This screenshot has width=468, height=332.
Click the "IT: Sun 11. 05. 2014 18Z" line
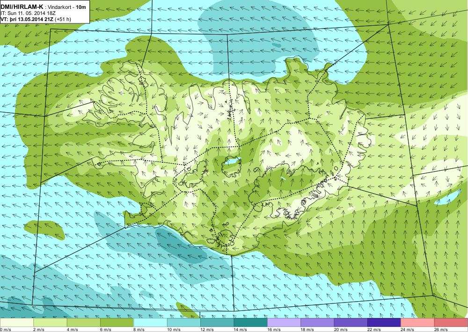coord(28,13)
